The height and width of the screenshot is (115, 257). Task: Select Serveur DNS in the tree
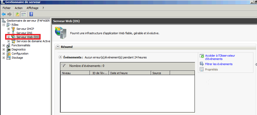[x=24, y=33]
